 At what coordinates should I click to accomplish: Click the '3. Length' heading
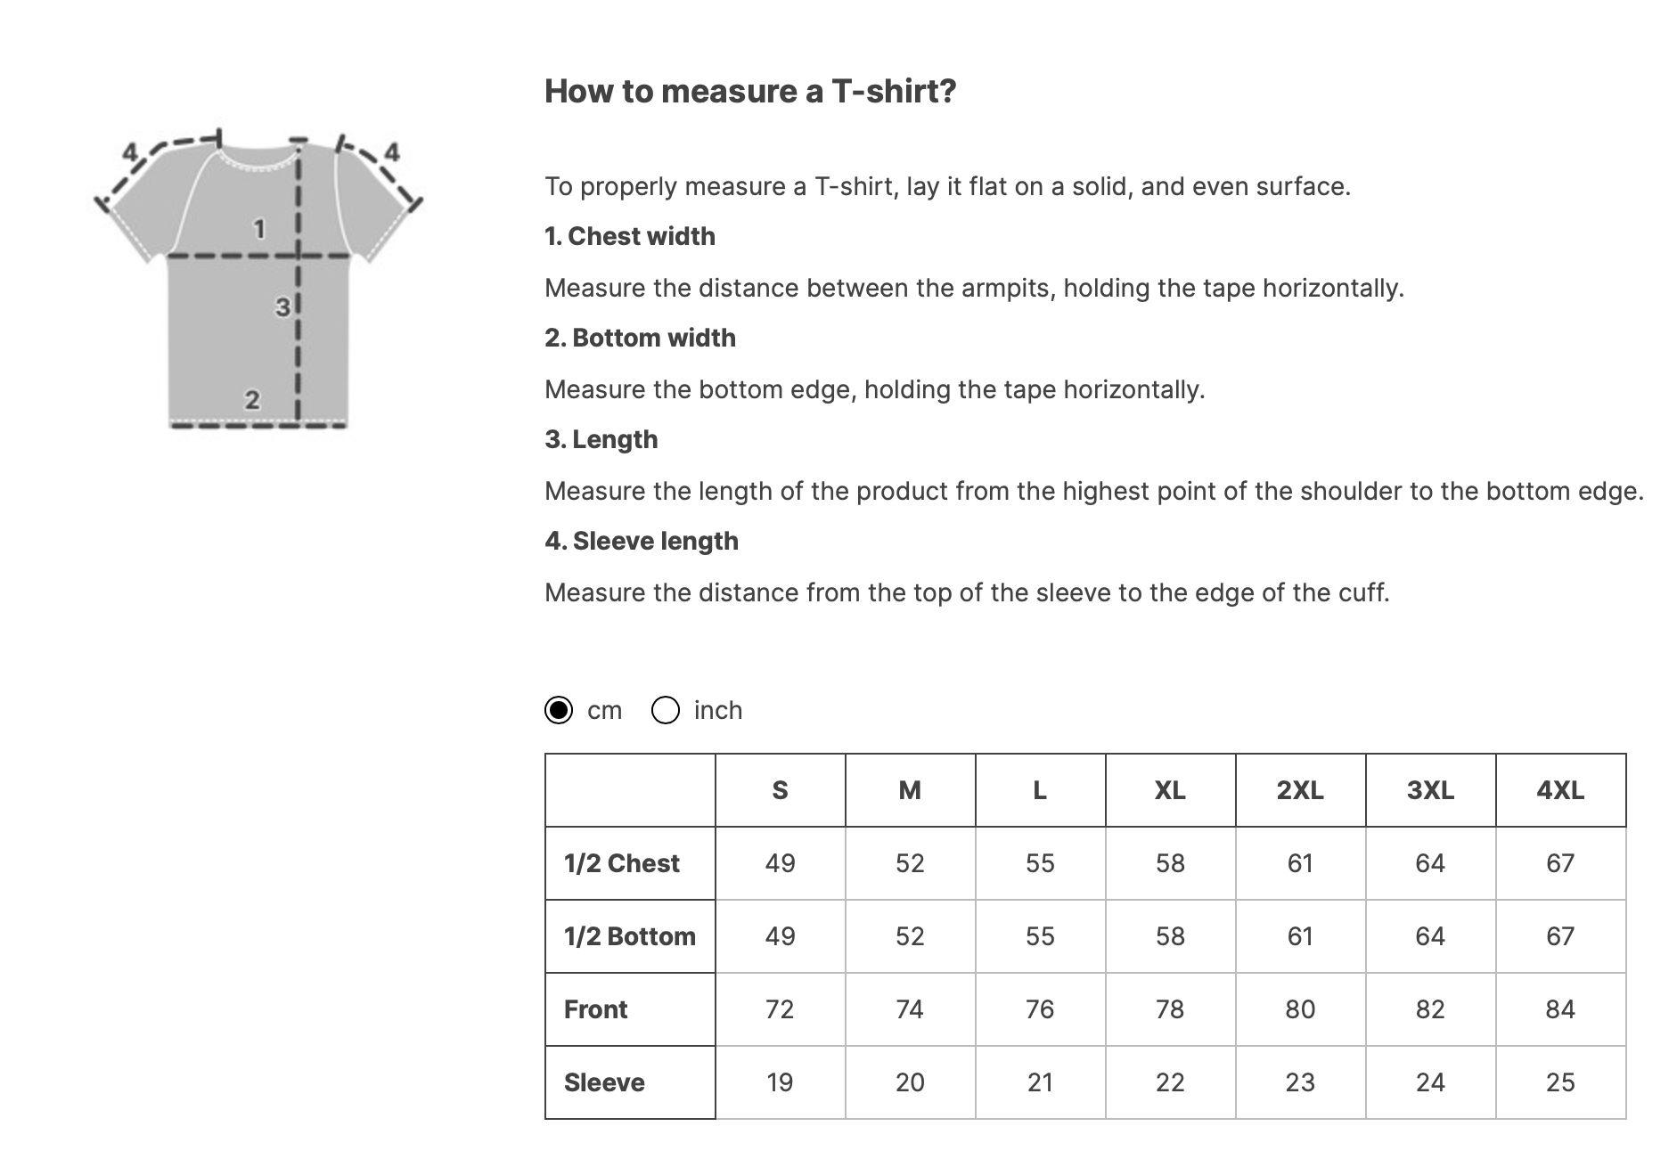(x=601, y=439)
